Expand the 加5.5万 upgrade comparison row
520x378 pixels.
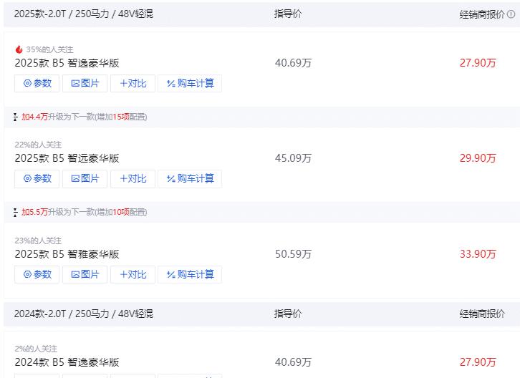(x=80, y=212)
